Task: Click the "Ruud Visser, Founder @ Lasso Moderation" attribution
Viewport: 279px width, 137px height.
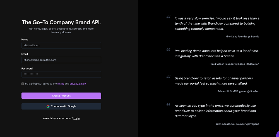Action: pyautogui.click(x=234, y=64)
